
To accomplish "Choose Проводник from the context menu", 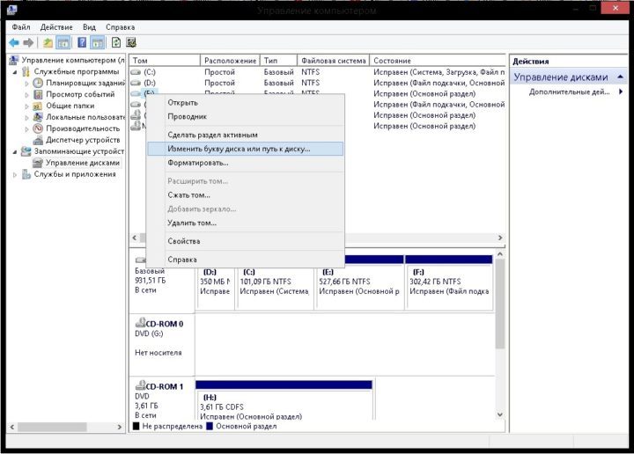I will 246,116.
